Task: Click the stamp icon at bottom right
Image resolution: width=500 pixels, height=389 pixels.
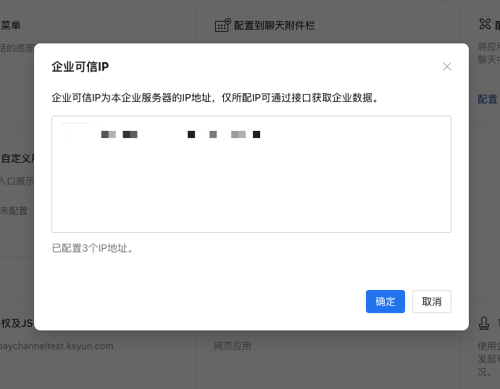Action: point(484,323)
